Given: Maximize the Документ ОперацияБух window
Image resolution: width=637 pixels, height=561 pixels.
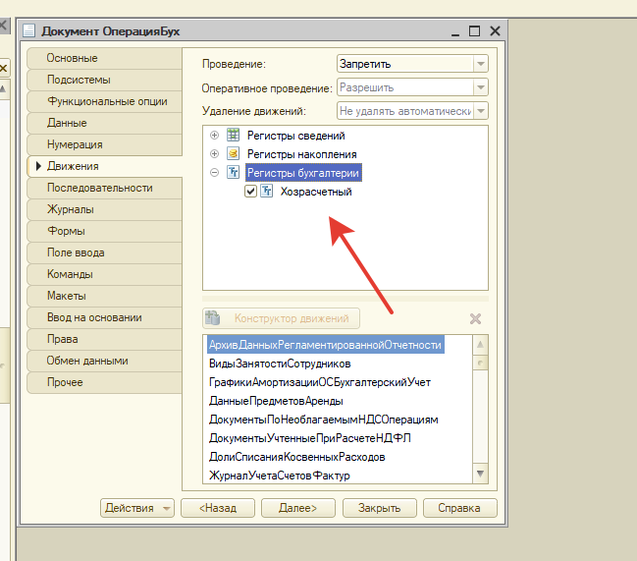Looking at the screenshot, I should [x=474, y=31].
